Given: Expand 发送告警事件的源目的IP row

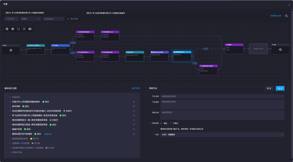Looking at the screenshot, I should (x=134, y=111).
